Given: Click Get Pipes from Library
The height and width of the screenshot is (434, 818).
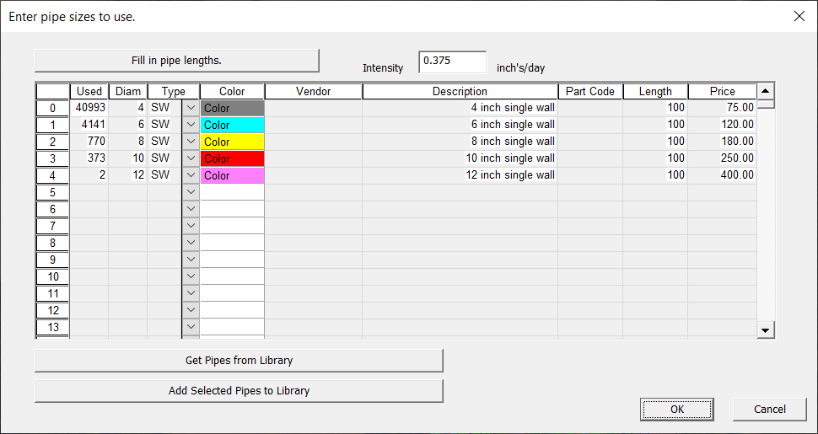Looking at the screenshot, I should (239, 361).
